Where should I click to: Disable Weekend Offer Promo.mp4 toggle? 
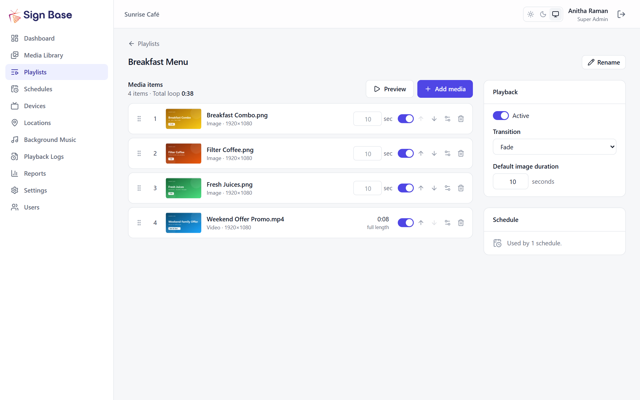[x=406, y=223]
